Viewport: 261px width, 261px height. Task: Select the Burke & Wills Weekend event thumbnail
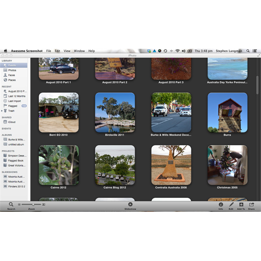tap(171, 113)
